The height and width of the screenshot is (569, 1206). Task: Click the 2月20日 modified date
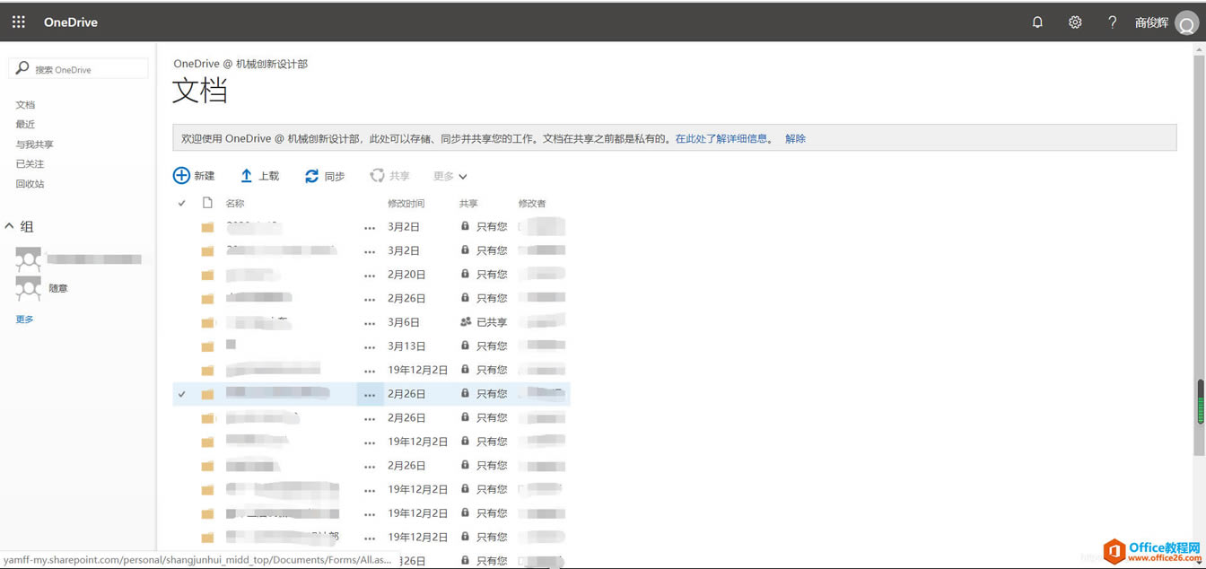(406, 275)
